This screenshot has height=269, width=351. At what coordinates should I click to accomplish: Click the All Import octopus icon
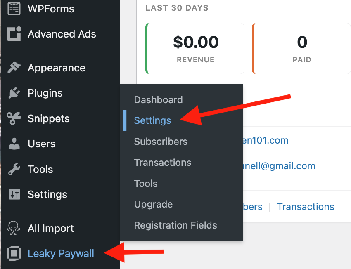point(14,229)
